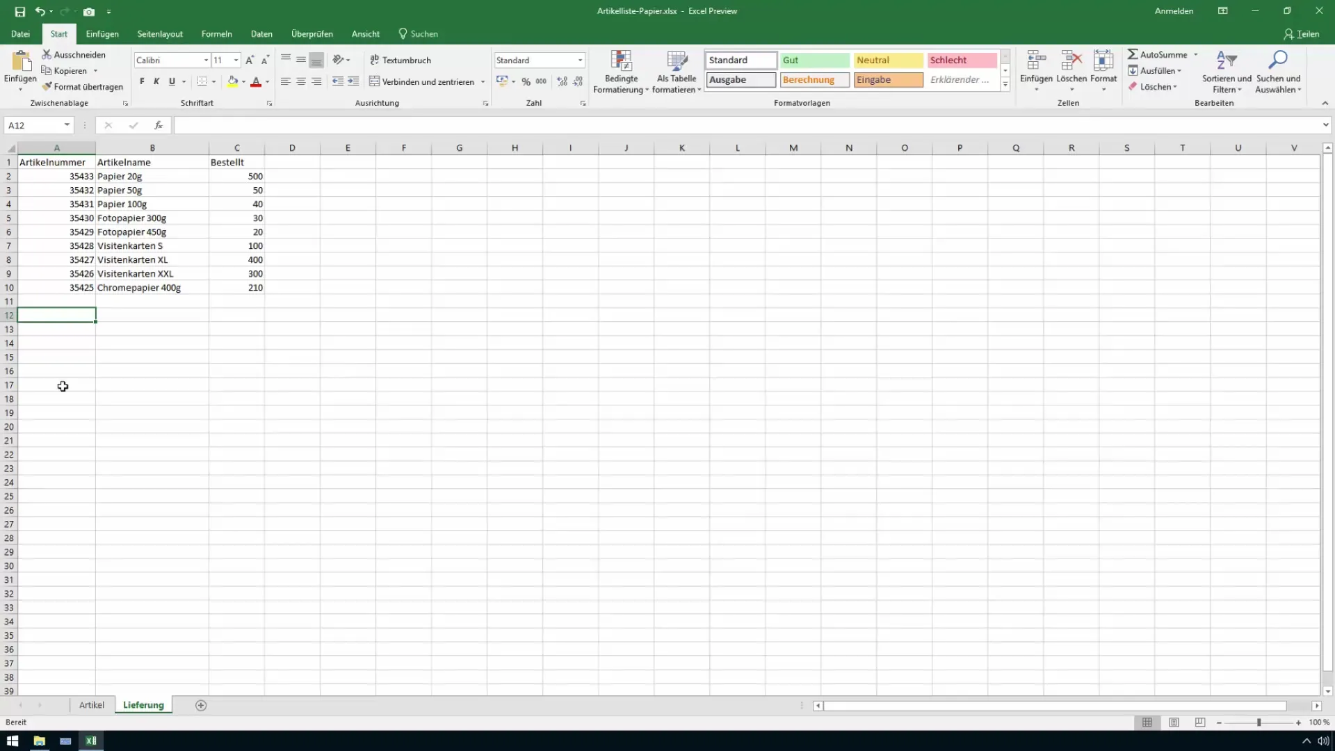
Task: Apply the Gut cell style
Action: pos(814,60)
